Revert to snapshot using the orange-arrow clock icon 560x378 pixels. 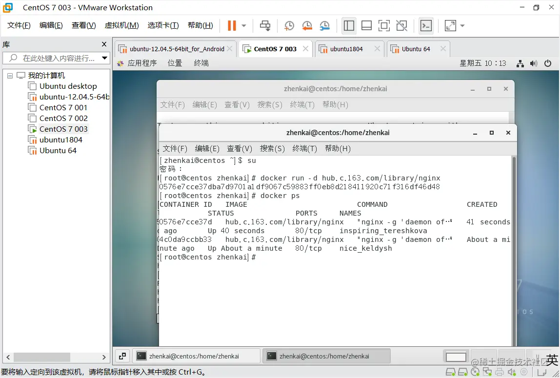pos(307,25)
